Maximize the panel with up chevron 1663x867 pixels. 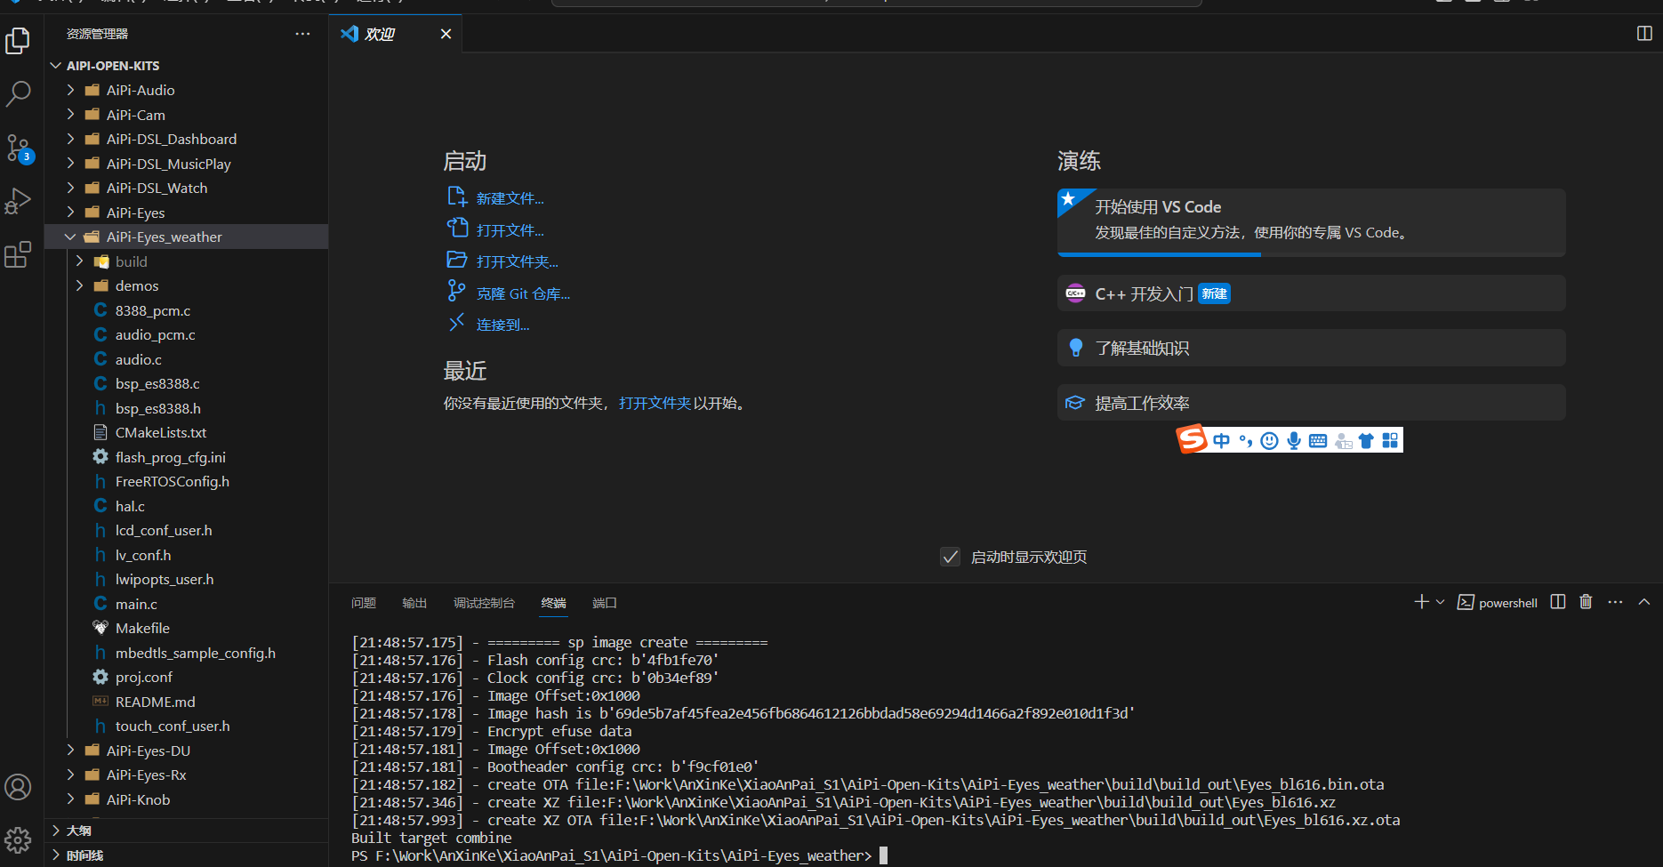click(1644, 602)
